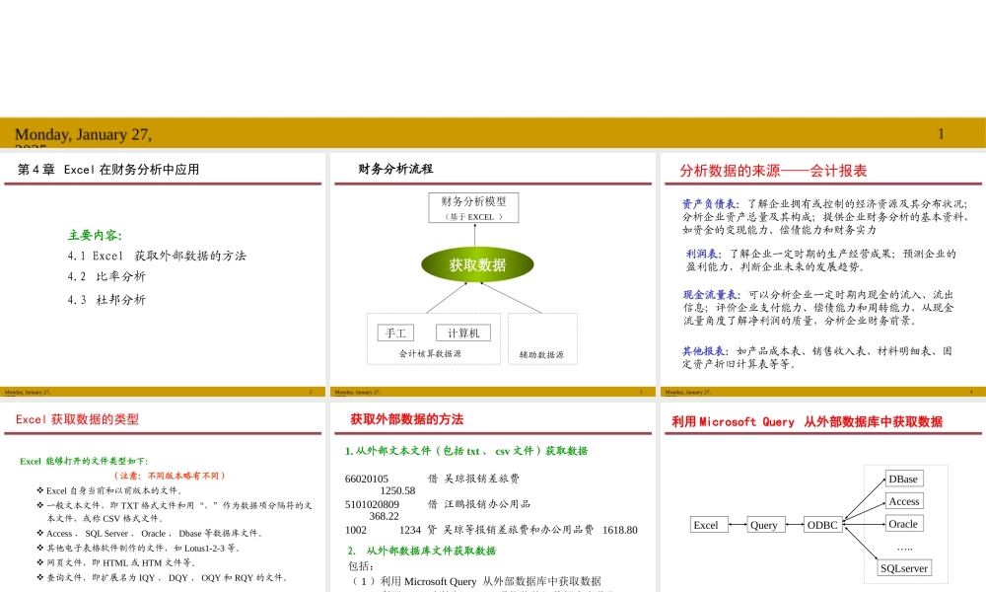Select the Oracle database box
This screenshot has width=986, height=592.
point(903,524)
